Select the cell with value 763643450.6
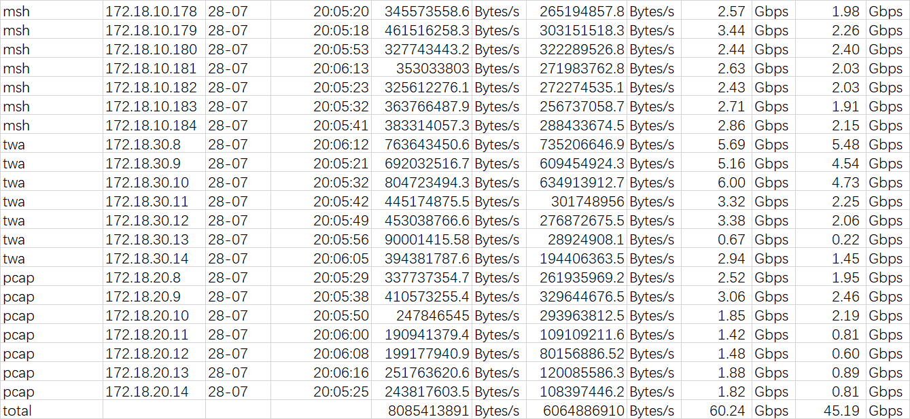This screenshot has width=910, height=419. 427,145
